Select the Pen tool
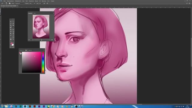Viewport: 192px width, 108px height. pyautogui.click(x=11, y=35)
